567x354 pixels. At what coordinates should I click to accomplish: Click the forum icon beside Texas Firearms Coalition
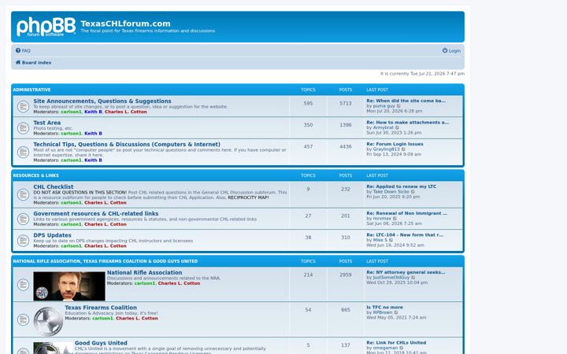click(23, 319)
